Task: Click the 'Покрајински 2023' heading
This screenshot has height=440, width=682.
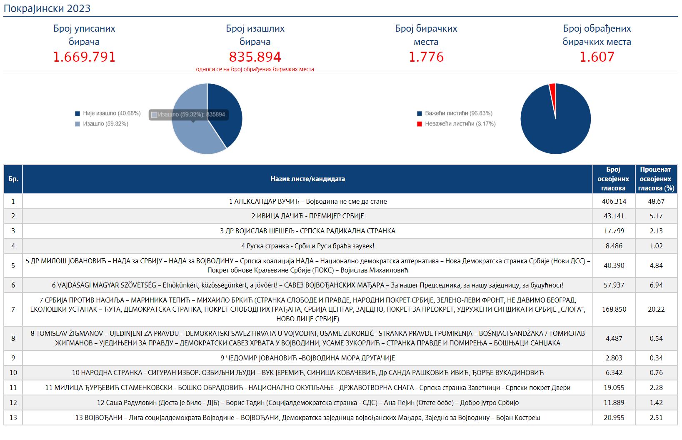Action: pyautogui.click(x=47, y=9)
